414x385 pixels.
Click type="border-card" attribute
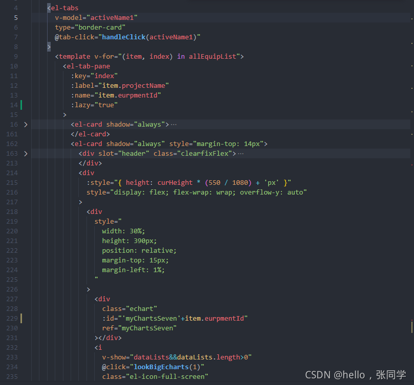(x=90, y=28)
